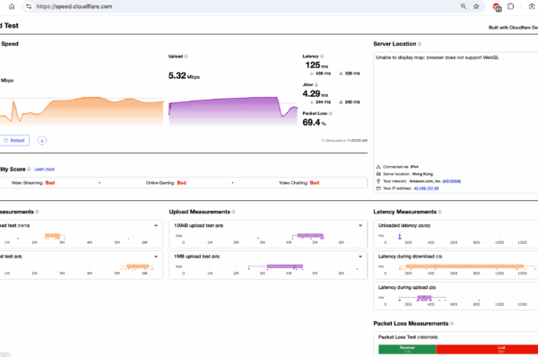This screenshot has width=538, height=357.
Task: Show info icon beside Packet Loss Measurements heading
Action: (452, 323)
